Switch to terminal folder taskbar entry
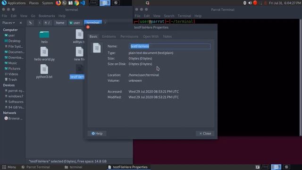The height and width of the screenshot is (170, 302). pos(74,167)
